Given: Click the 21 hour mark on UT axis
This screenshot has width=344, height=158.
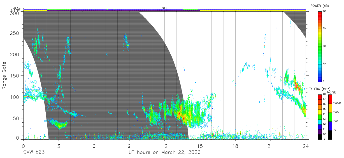Looking at the screenshot, I should tap(270, 146).
